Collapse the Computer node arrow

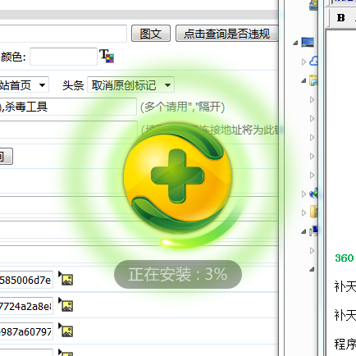pyautogui.click(x=304, y=232)
